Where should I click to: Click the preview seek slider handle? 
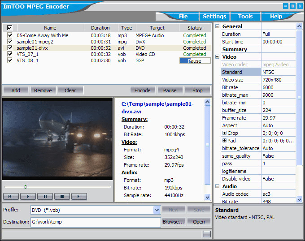[x=26, y=187]
